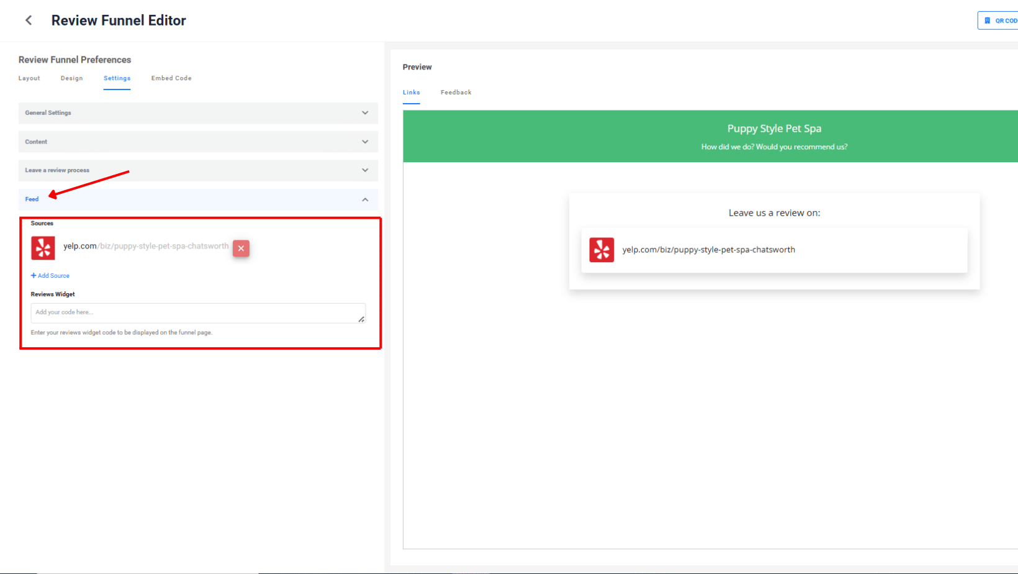Expand the Content section
The height and width of the screenshot is (574, 1018).
click(198, 142)
